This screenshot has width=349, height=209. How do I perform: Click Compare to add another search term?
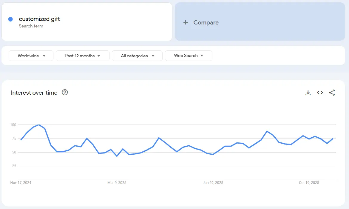click(206, 22)
